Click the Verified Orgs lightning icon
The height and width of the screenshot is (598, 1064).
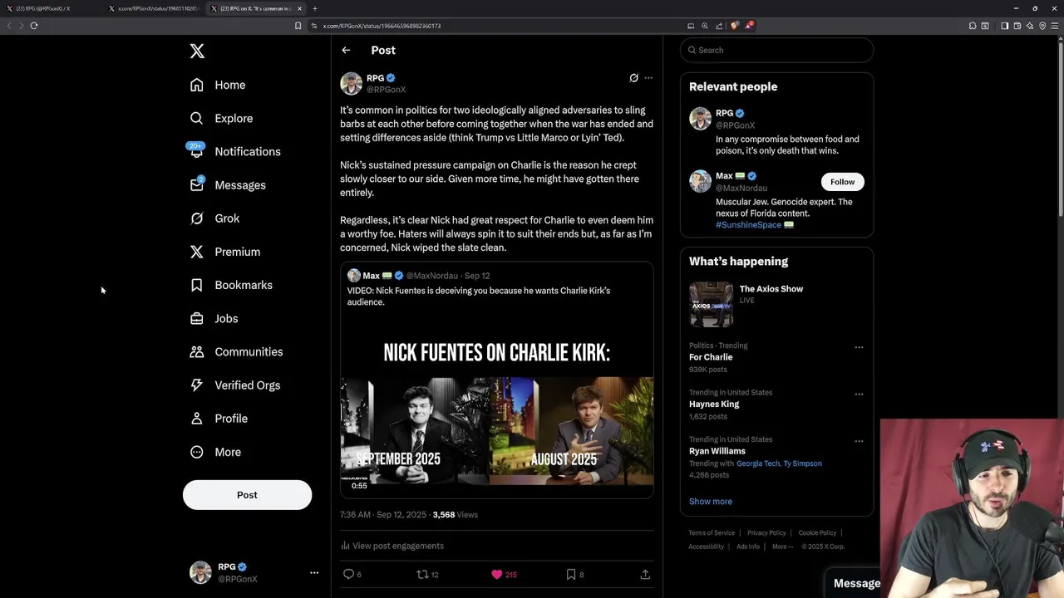[x=196, y=385]
